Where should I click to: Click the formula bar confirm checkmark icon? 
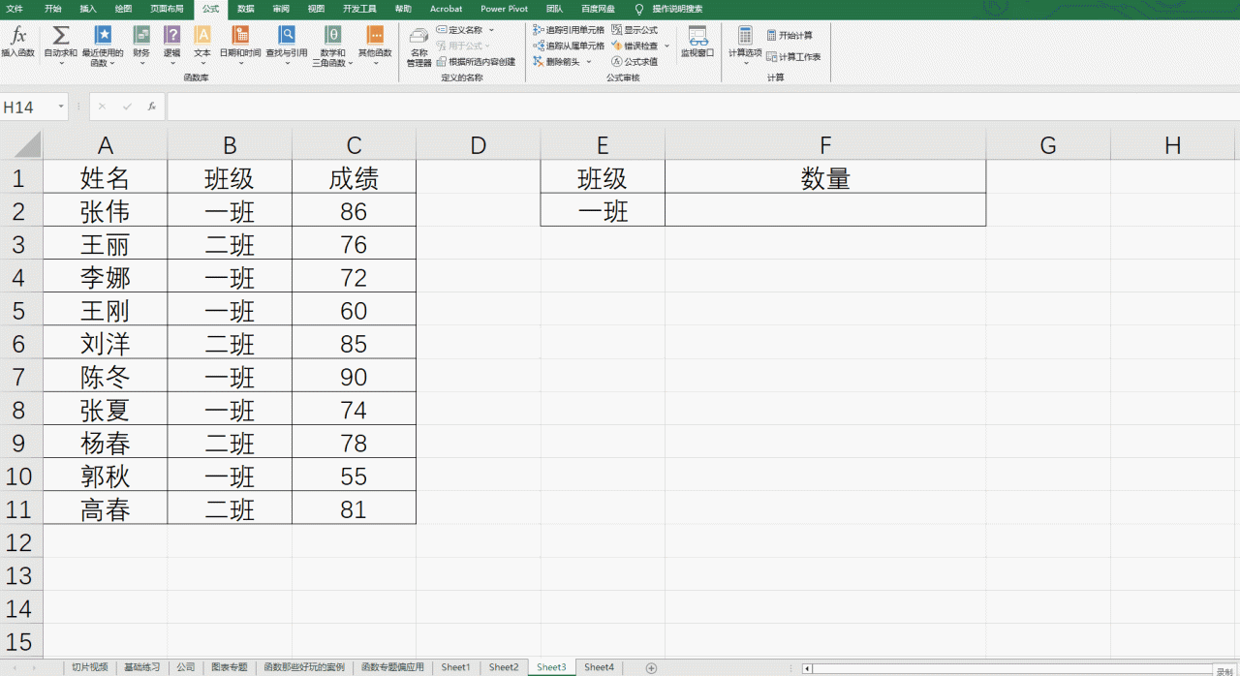pyautogui.click(x=127, y=107)
